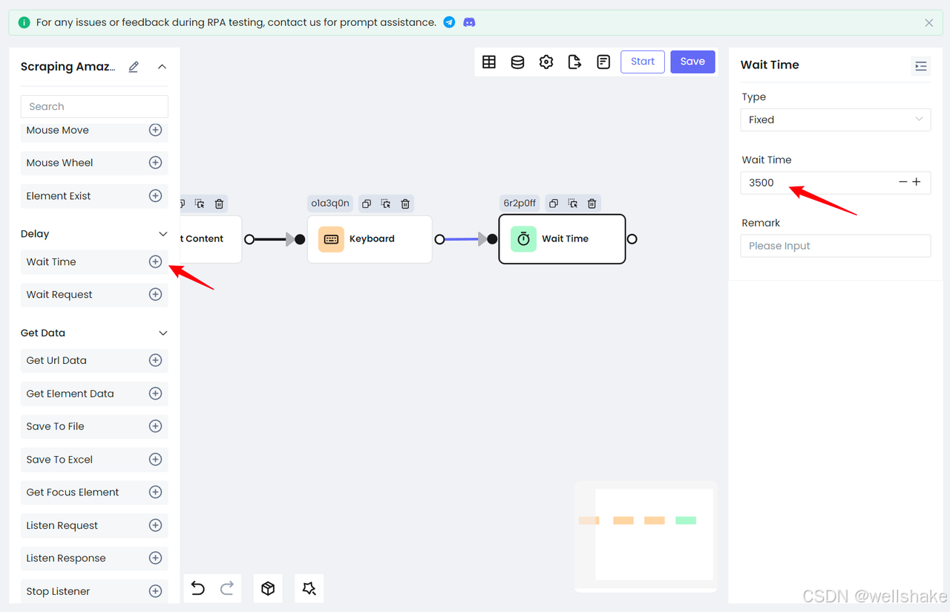Dismiss the RPA testing notice banner
Image resolution: width=950 pixels, height=612 pixels.
(928, 23)
